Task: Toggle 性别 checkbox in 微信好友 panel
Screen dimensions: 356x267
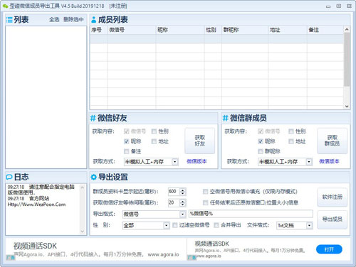Action: [154, 131]
